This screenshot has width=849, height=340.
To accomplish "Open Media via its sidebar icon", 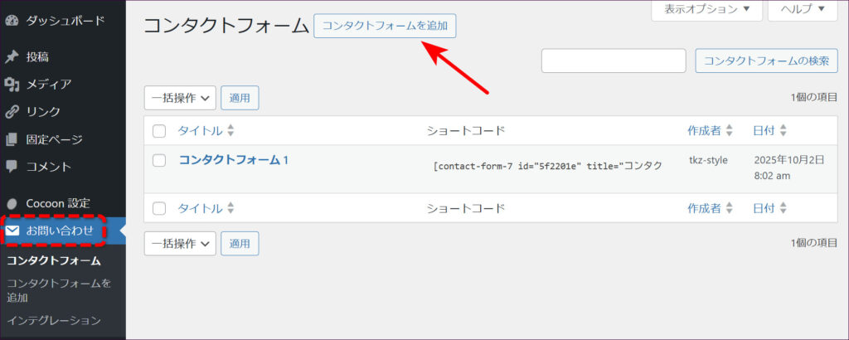I will pos(12,85).
